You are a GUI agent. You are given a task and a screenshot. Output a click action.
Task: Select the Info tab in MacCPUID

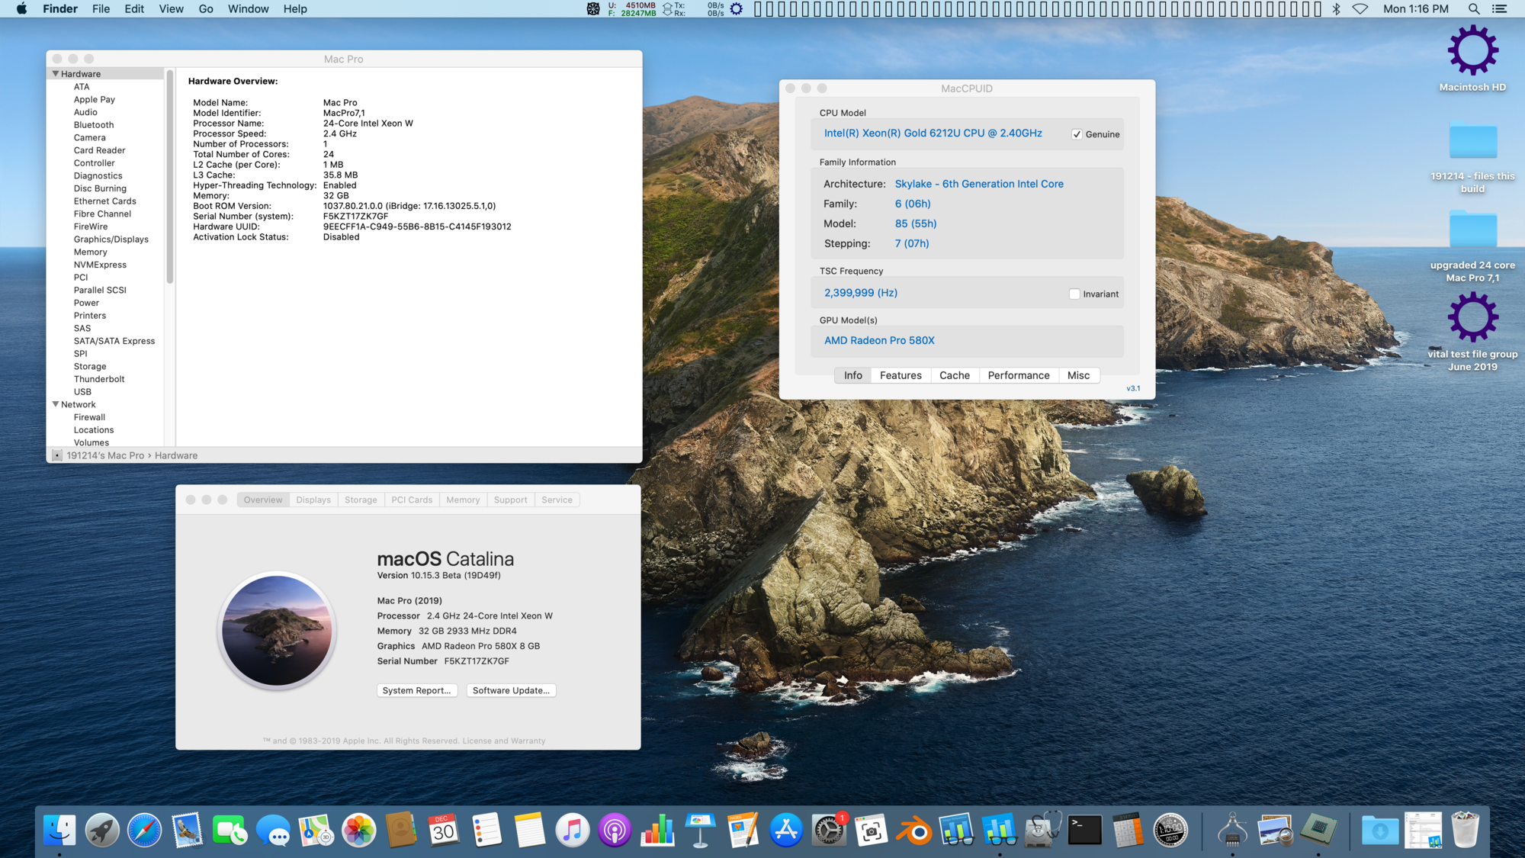[853, 375]
